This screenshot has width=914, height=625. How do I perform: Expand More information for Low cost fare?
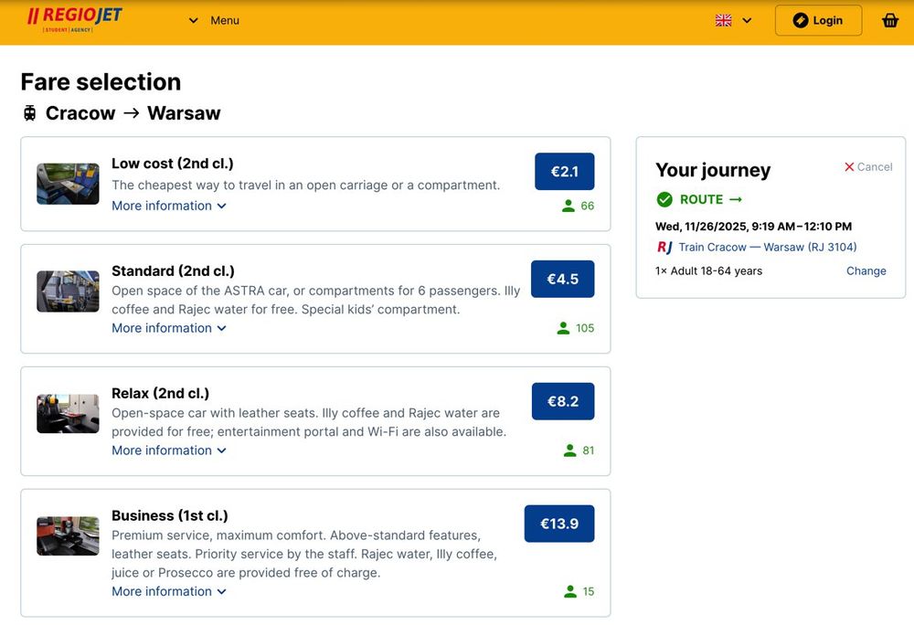(x=169, y=206)
